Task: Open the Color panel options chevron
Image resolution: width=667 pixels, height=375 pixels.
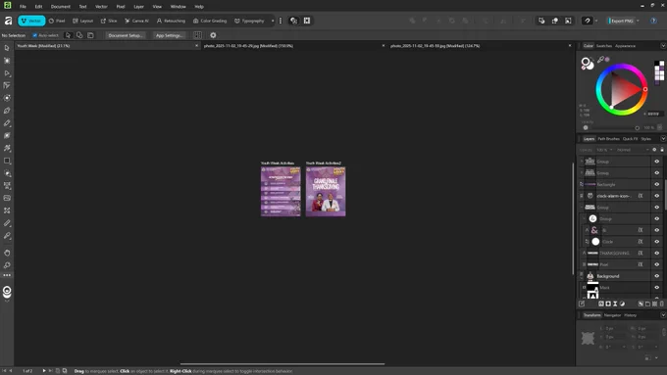Action: click(x=663, y=45)
